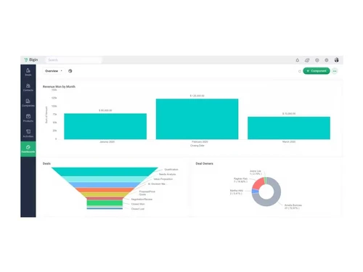Open the Deals module in sidebar
Screen dimensions: 363x272
click(28, 72)
